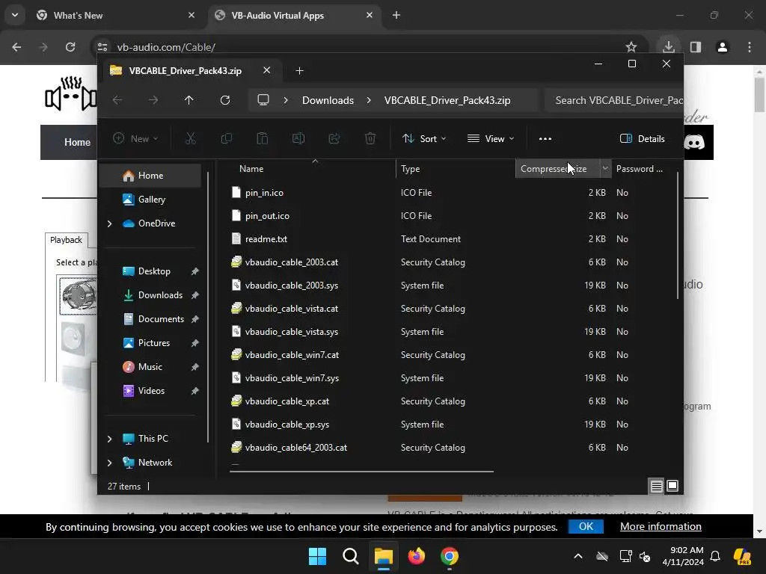Open Chrome downloads icon in browser toolbar
Viewport: 766px width, 574px height.
click(x=668, y=47)
